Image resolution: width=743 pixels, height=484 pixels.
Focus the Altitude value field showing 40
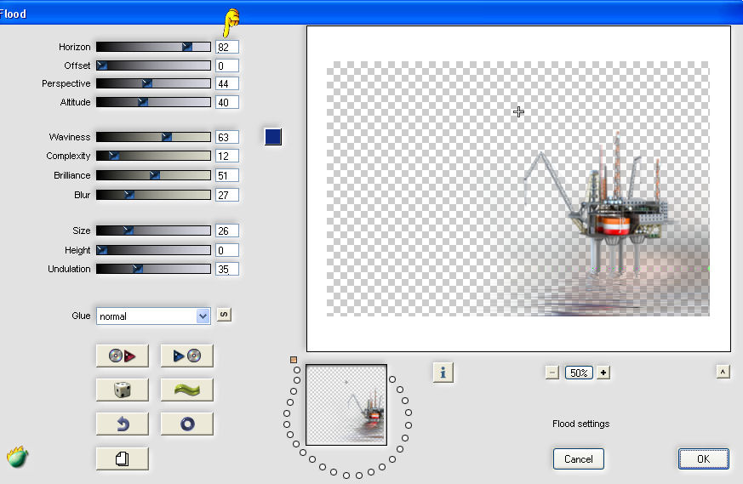click(x=227, y=102)
